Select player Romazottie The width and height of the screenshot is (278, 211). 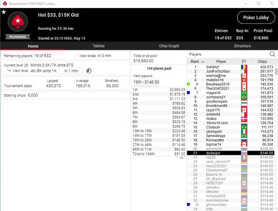(x=230, y=140)
